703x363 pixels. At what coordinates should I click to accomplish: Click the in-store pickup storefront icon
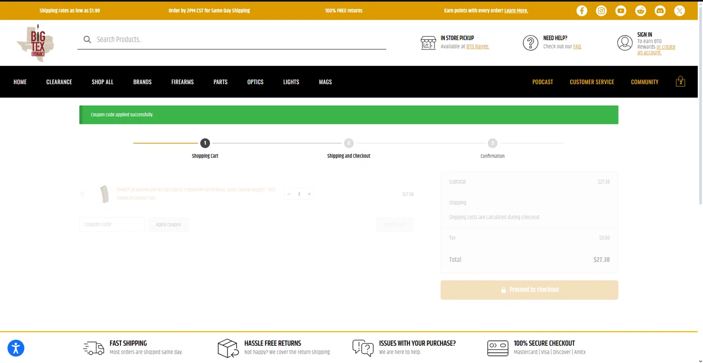coord(428,43)
